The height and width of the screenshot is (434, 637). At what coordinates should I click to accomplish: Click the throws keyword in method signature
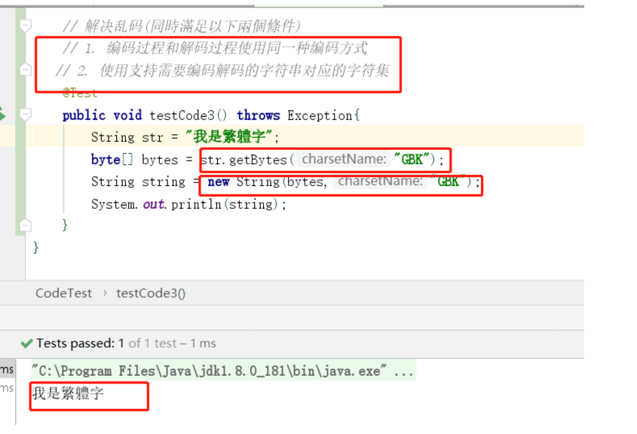click(259, 115)
